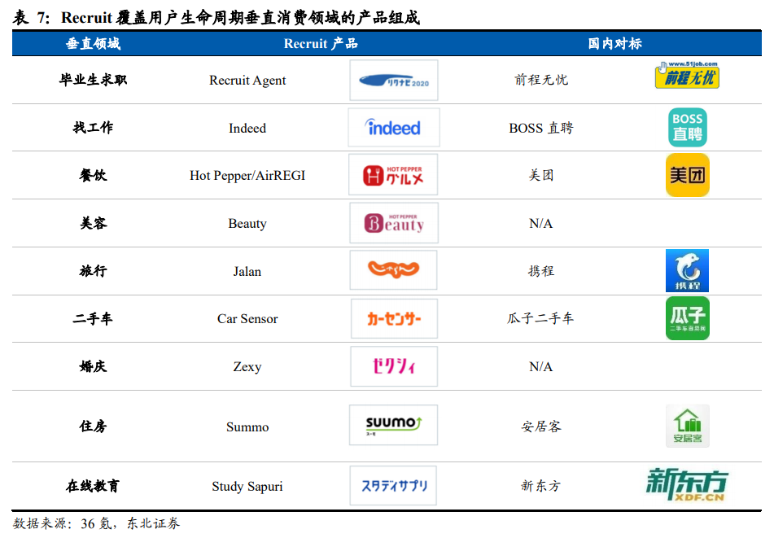Click the 在线教育 row label
The height and width of the screenshot is (538, 774).
(x=94, y=486)
